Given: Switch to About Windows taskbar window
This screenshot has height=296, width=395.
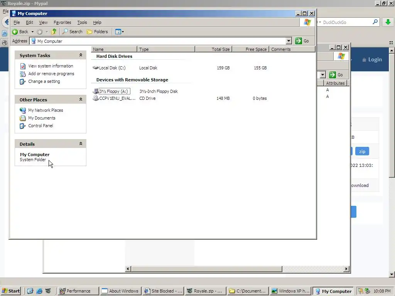Looking at the screenshot, I should click(x=121, y=291).
